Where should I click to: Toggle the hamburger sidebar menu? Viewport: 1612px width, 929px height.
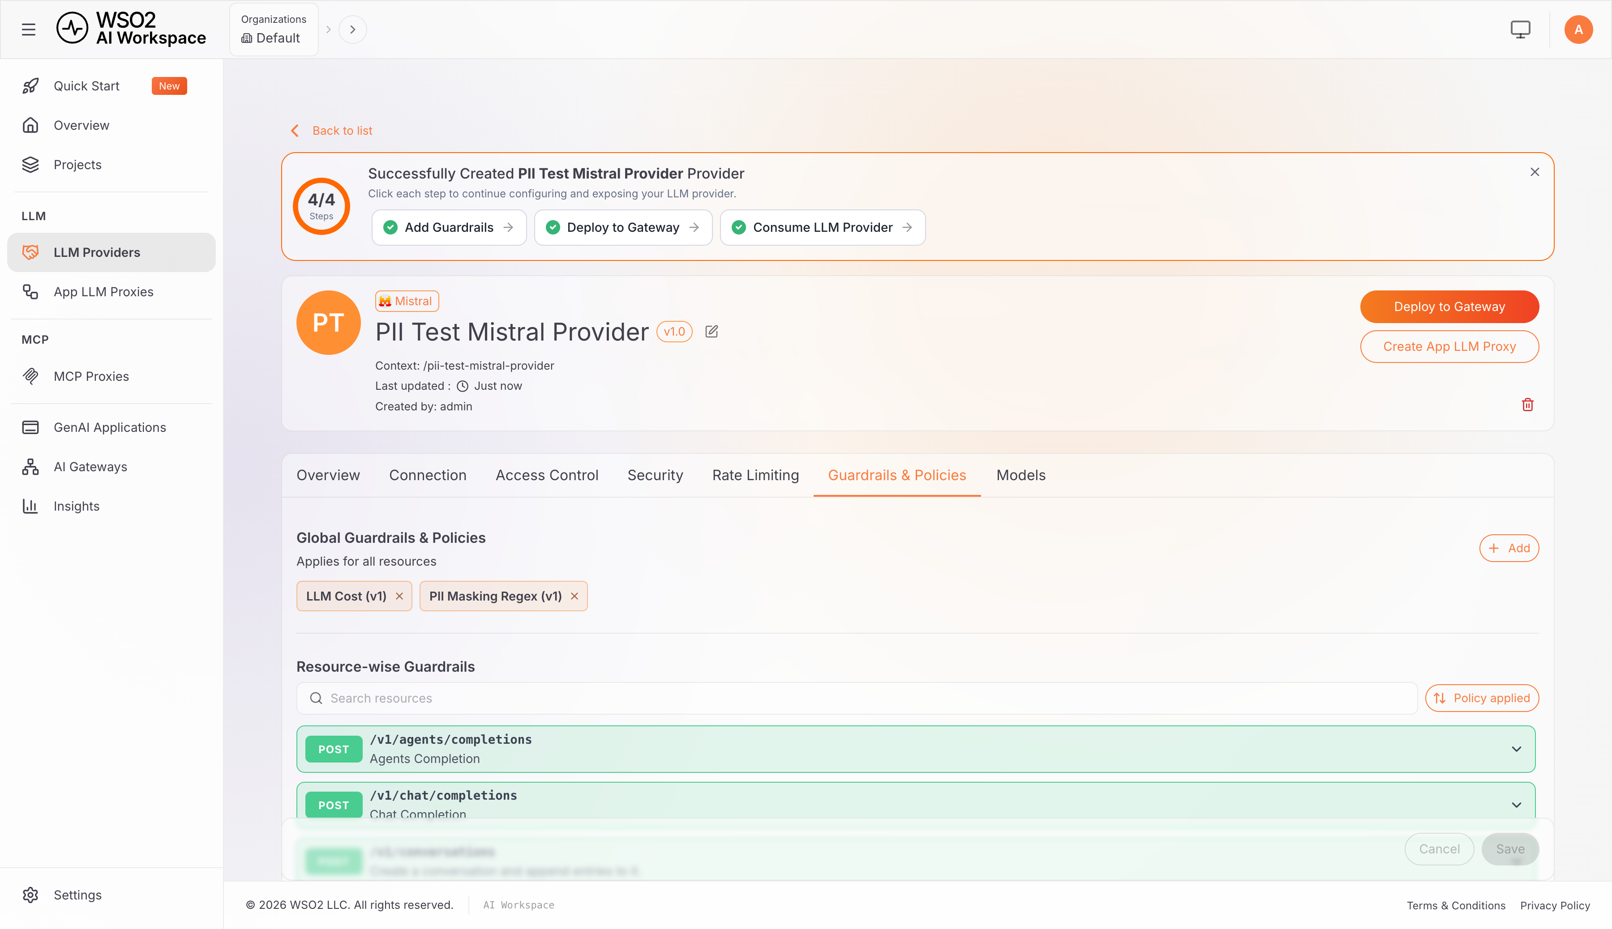29,30
